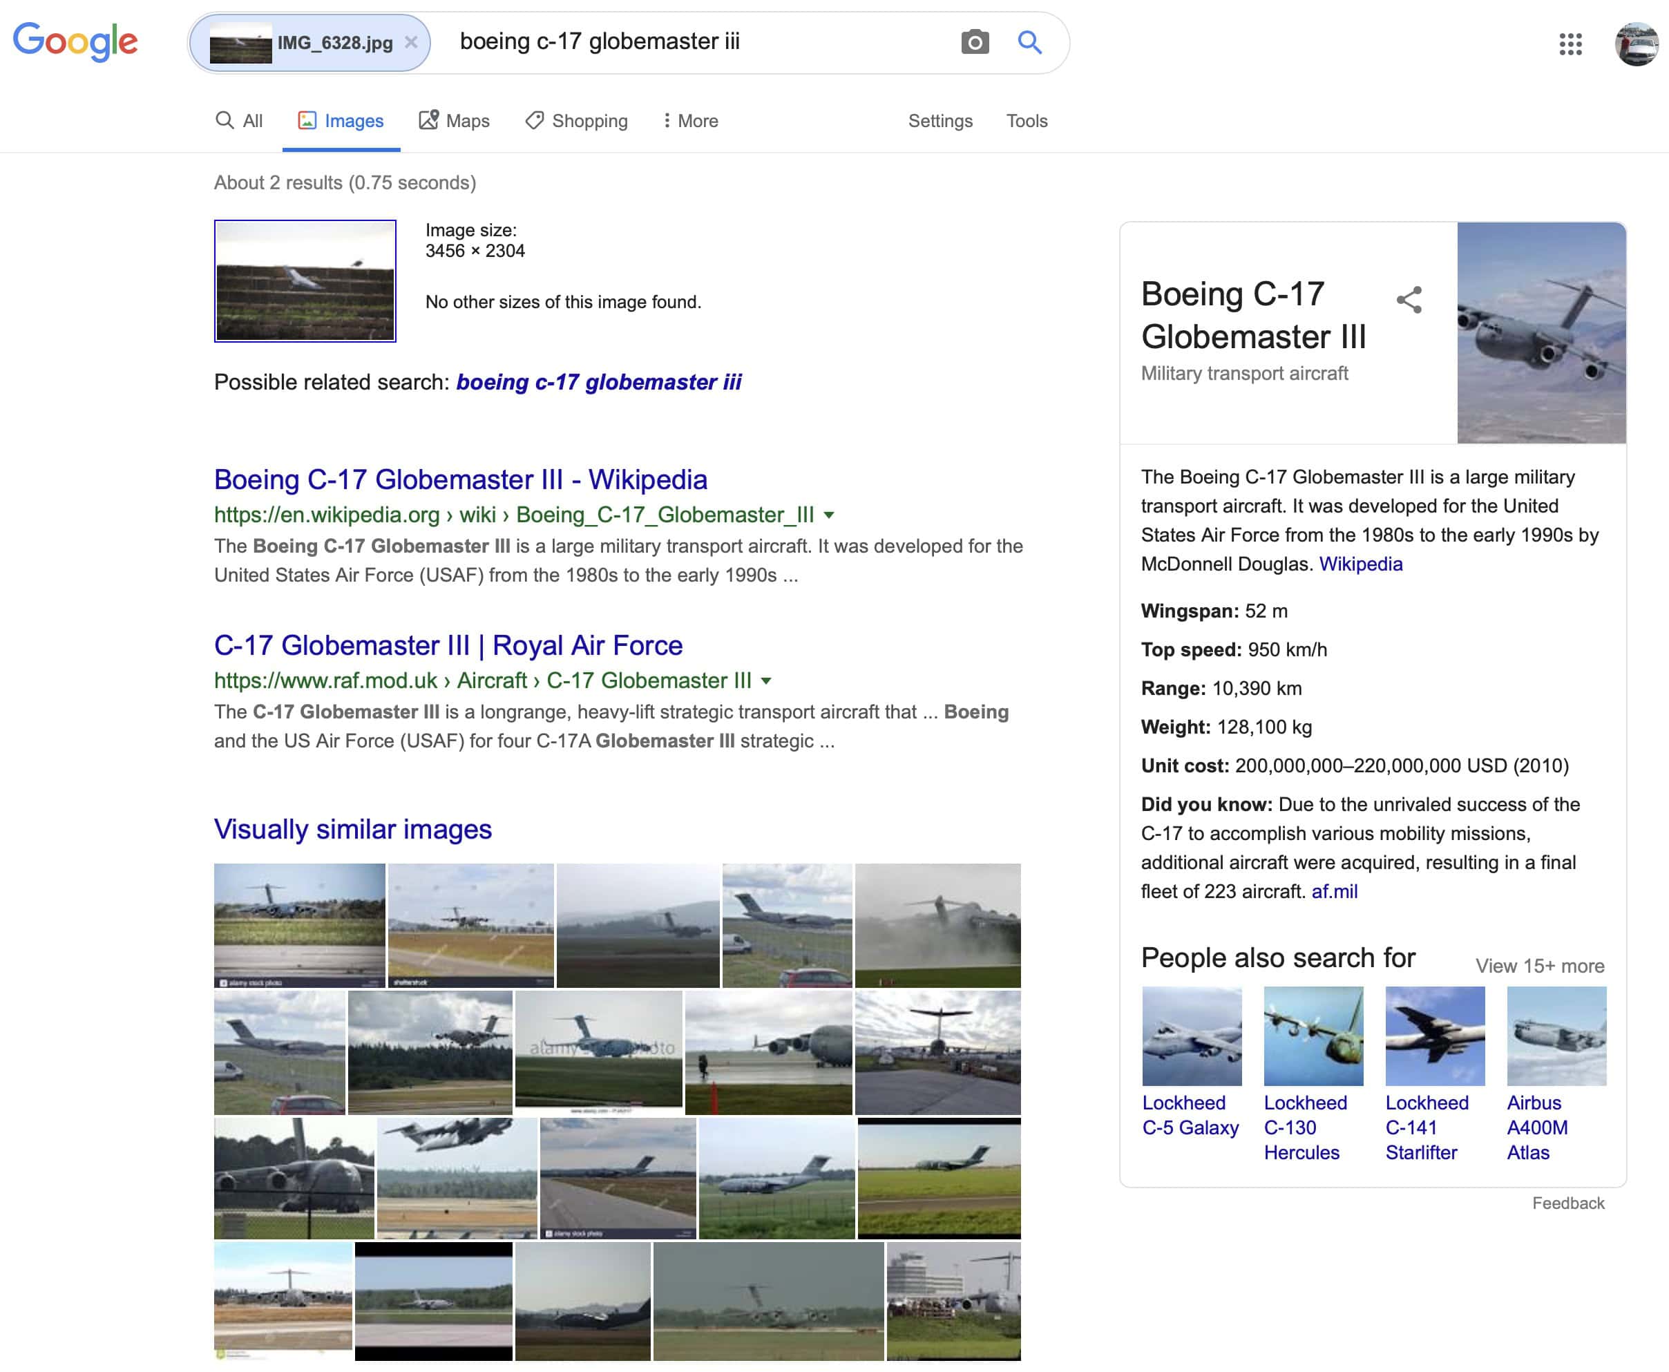Open search by image camera icon
This screenshot has width=1669, height=1372.
pyautogui.click(x=974, y=42)
